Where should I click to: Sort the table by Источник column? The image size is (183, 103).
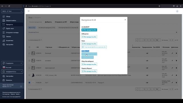coord(166,47)
